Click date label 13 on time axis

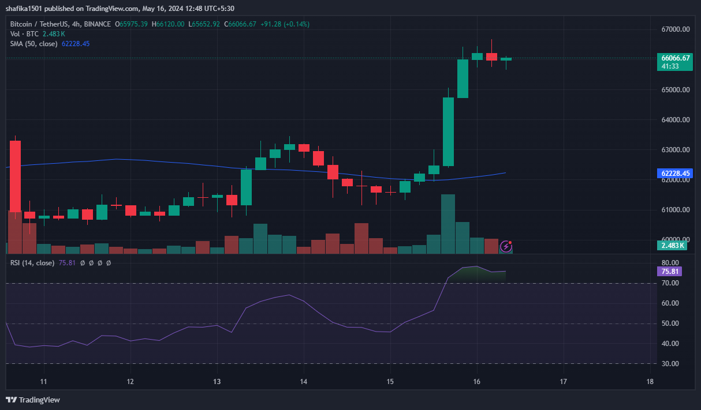(217, 382)
